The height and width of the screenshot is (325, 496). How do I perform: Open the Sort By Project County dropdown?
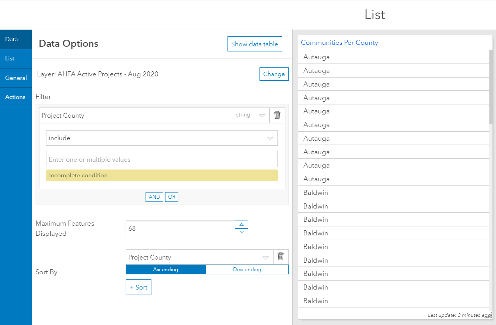[x=265, y=258]
